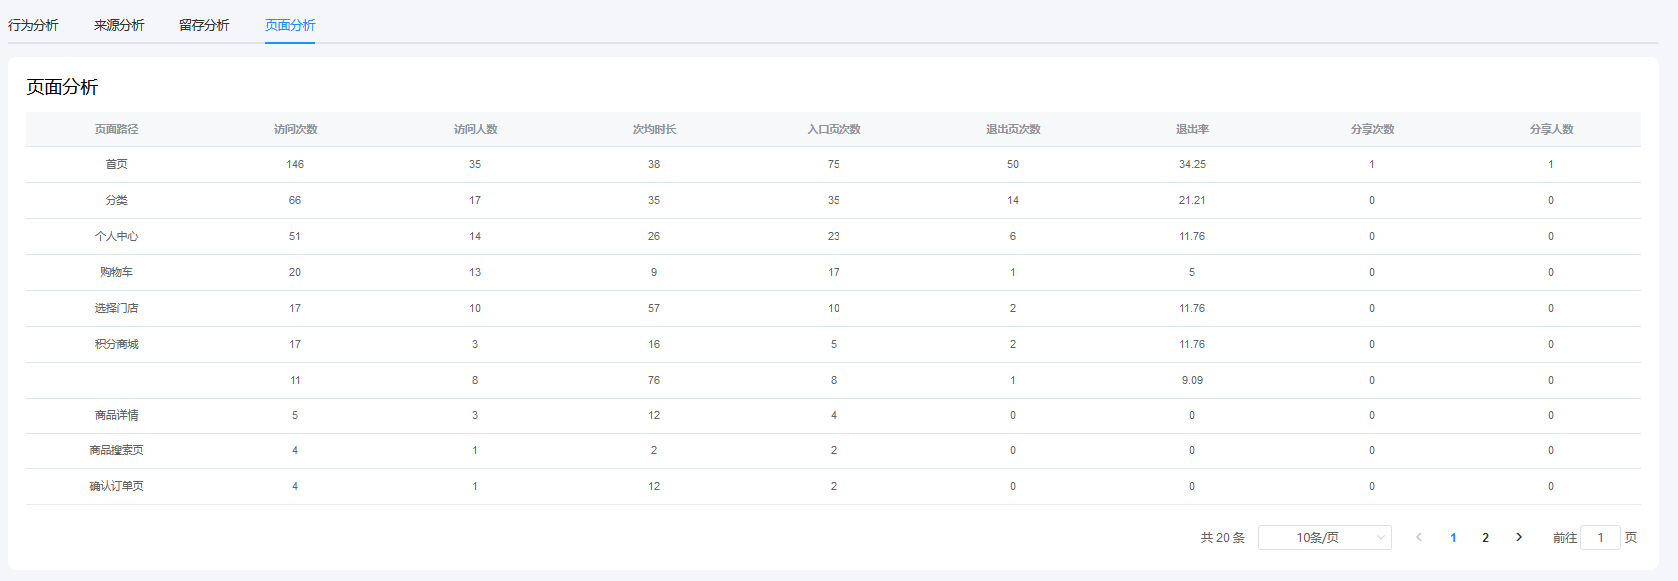Click the previous page arrow icon

coord(1419,537)
